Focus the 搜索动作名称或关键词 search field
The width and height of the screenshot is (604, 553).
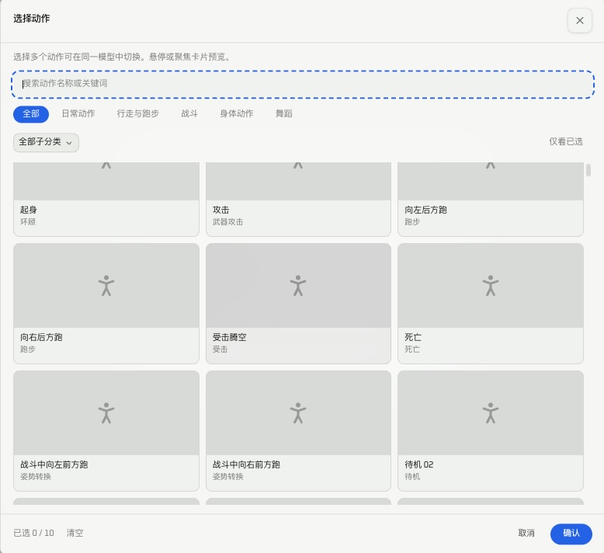[302, 84]
